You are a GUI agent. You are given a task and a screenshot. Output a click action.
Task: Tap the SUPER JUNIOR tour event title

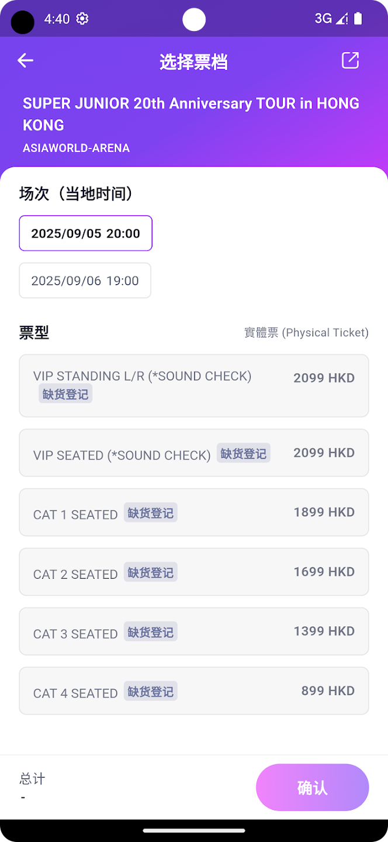pyautogui.click(x=191, y=114)
